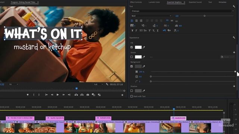Screen dimensions: 239x134
Task: Click the Extract button
Action: (x=82, y=95)
